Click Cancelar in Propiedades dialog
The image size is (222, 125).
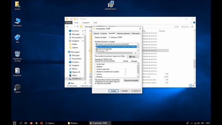(125, 91)
